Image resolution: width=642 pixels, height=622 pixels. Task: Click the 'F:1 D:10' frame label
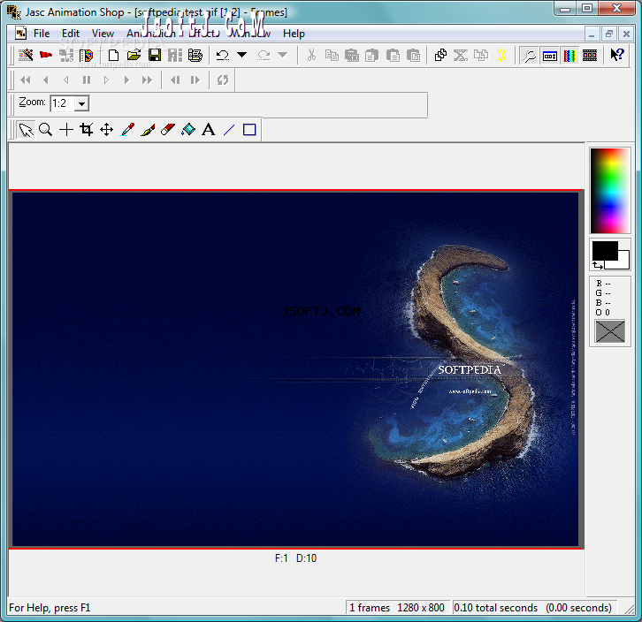pyautogui.click(x=295, y=558)
